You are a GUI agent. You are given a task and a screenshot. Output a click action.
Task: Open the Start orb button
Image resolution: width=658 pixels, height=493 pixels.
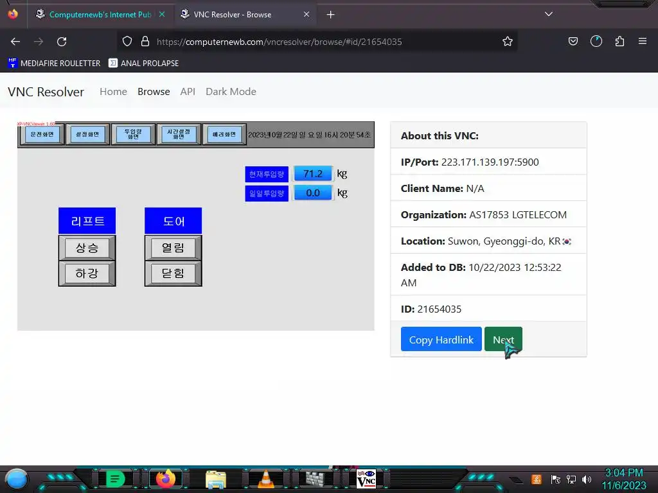tap(16, 480)
